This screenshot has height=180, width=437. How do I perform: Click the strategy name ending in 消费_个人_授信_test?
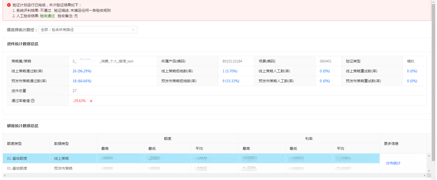coord(103,61)
